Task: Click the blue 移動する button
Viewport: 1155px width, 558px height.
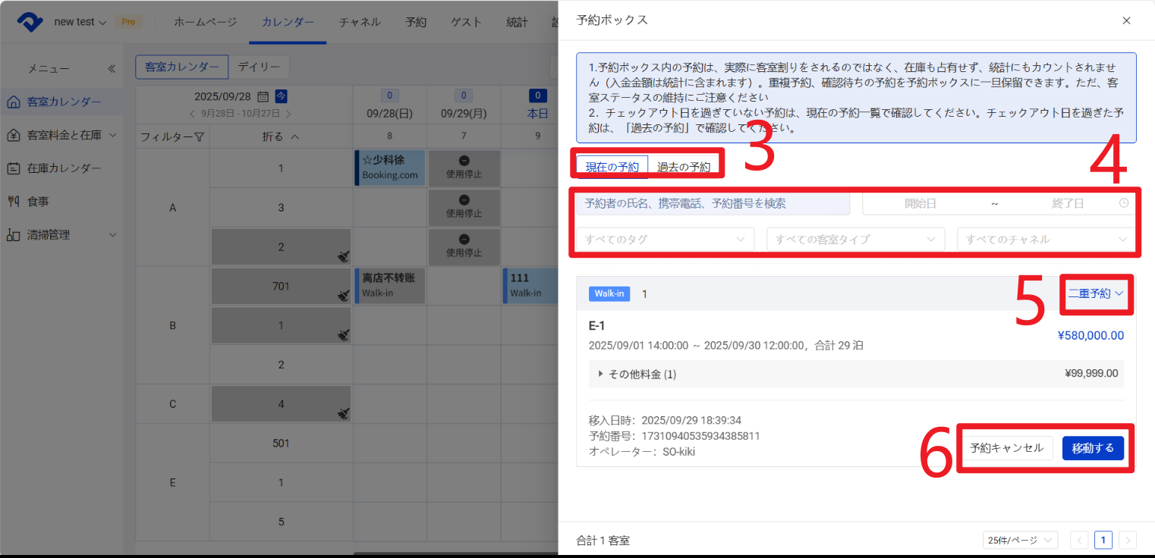Action: [x=1093, y=448]
